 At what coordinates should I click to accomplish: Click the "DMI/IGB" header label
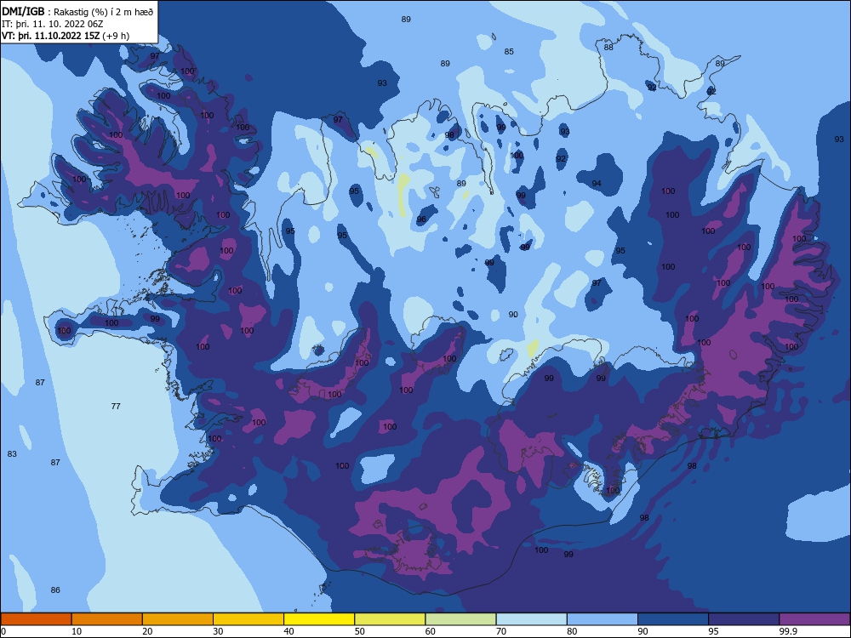tap(23, 11)
